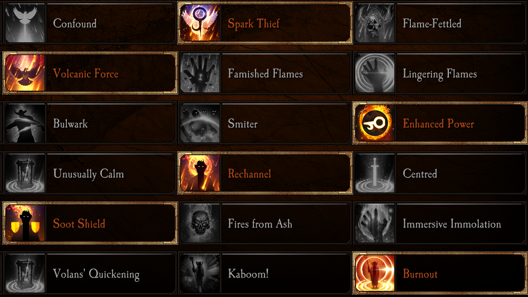Pick the Famished Flames hand icon

click(200, 73)
